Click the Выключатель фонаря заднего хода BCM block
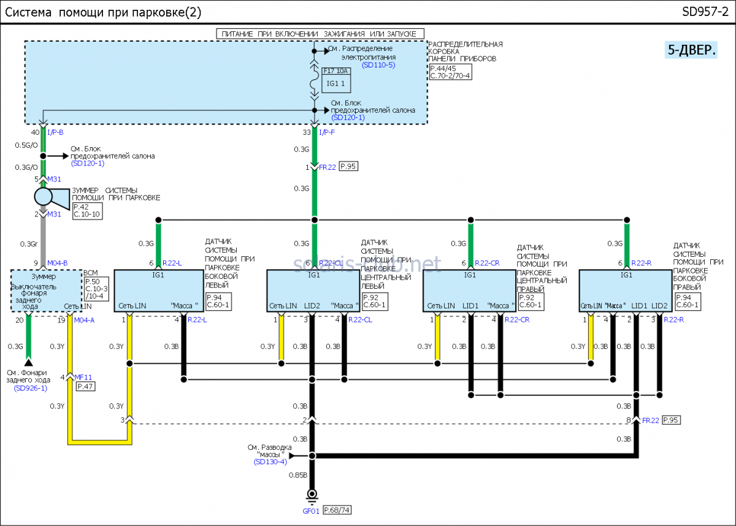 pos(47,291)
